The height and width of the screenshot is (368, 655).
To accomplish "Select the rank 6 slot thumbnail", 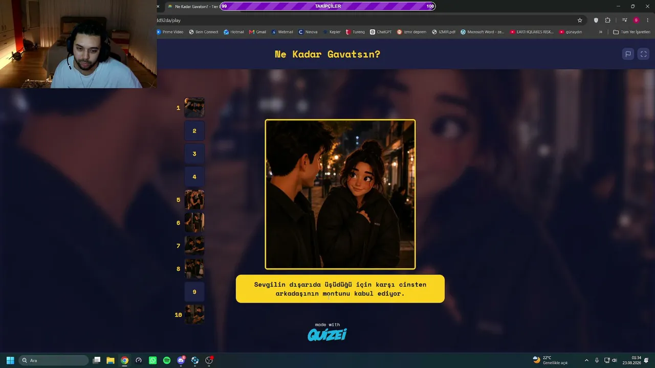I will 194,223.
